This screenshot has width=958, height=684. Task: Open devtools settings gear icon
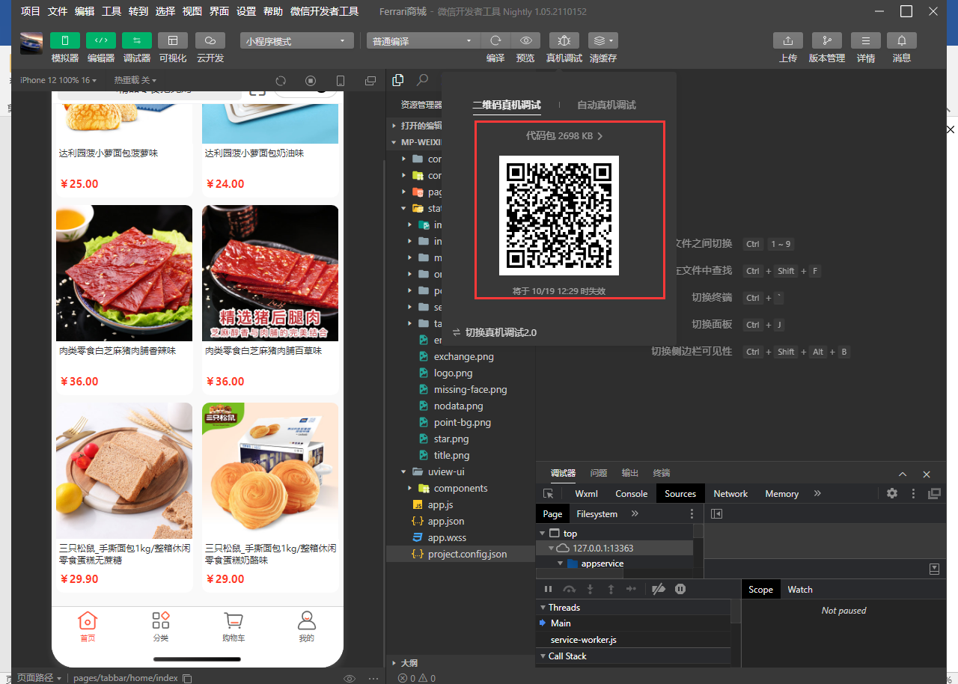coord(892,493)
